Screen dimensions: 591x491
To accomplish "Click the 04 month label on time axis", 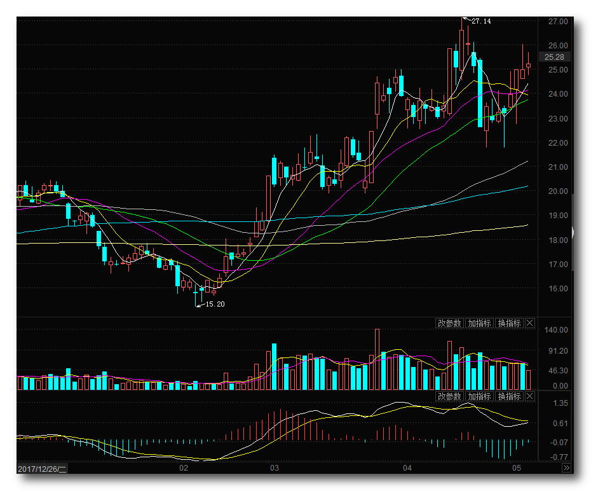I will click(x=407, y=469).
